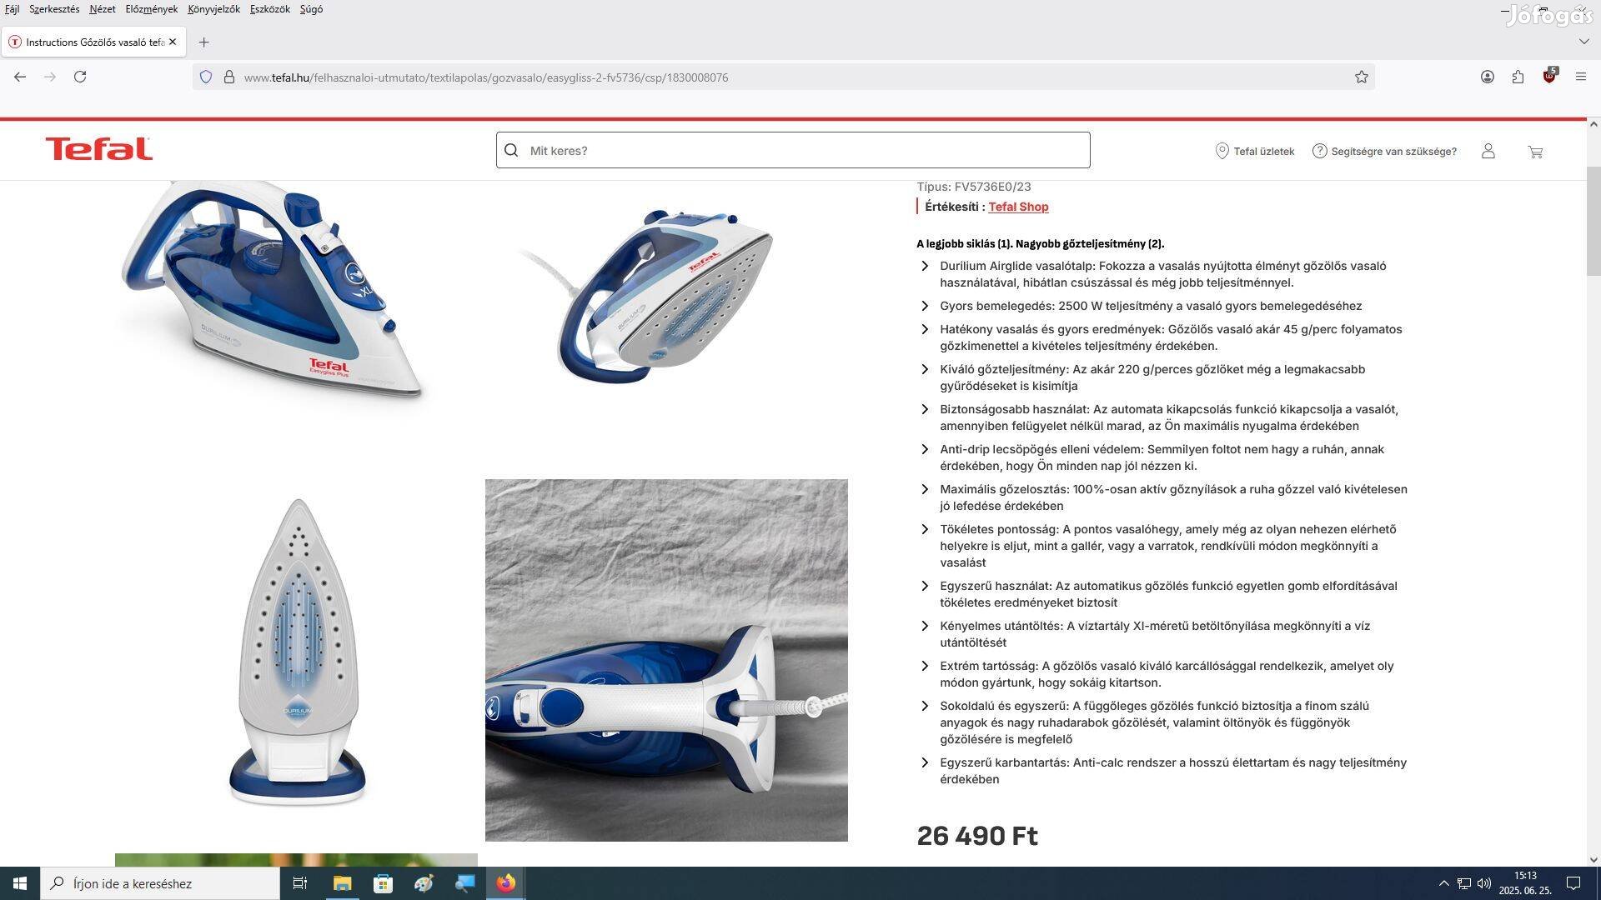This screenshot has height=900, width=1601.
Task: Click the search magnifier icon in Tefal search
Action: [x=511, y=150]
